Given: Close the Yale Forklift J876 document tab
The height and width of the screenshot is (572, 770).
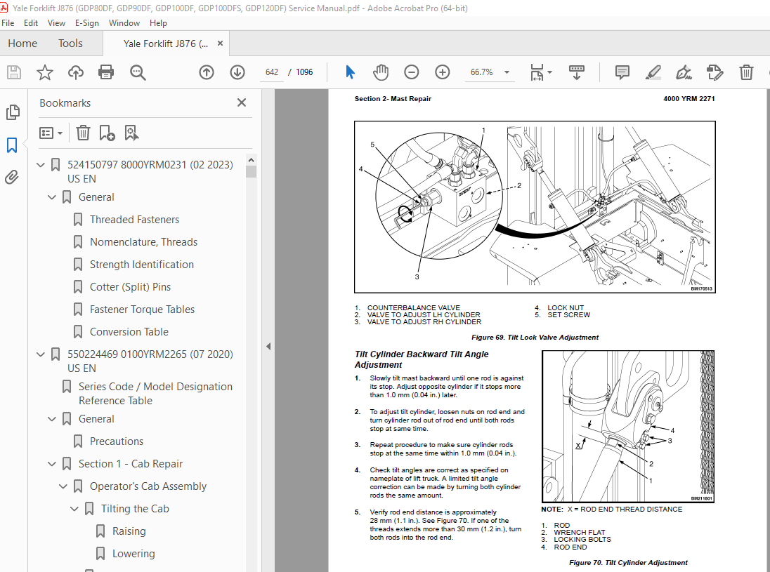Looking at the screenshot, I should 220,44.
